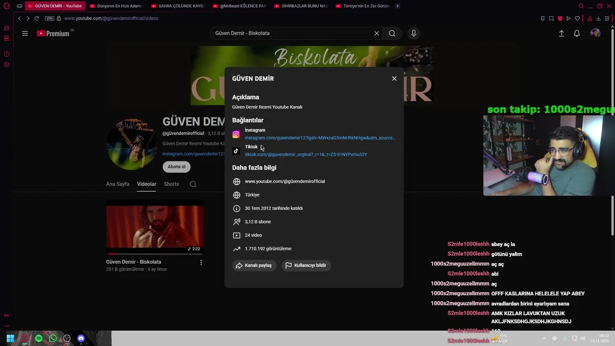Click the snapshot capture icon in toolbar
The image size is (615, 346).
(551, 18)
